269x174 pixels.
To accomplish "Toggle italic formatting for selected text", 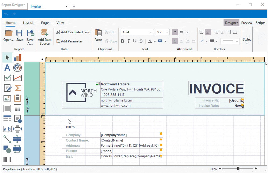I will (x=128, y=41).
